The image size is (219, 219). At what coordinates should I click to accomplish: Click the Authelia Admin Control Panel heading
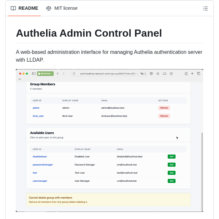[x=89, y=33]
